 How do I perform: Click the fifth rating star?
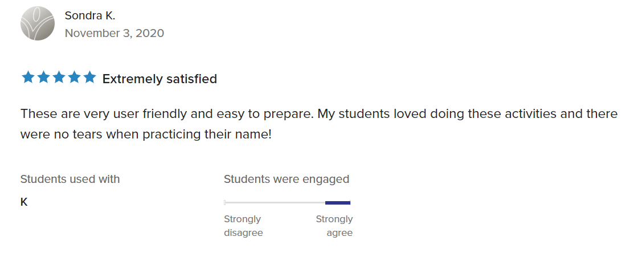89,77
